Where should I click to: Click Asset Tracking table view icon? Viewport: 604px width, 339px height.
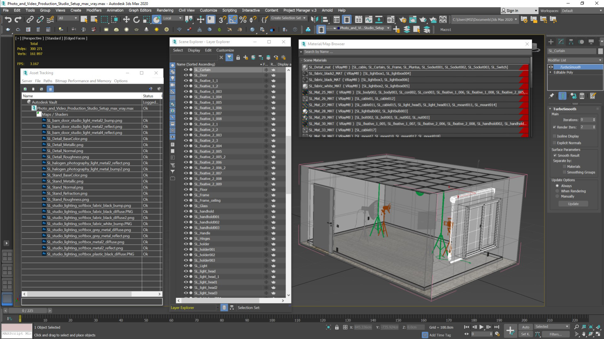click(x=50, y=89)
